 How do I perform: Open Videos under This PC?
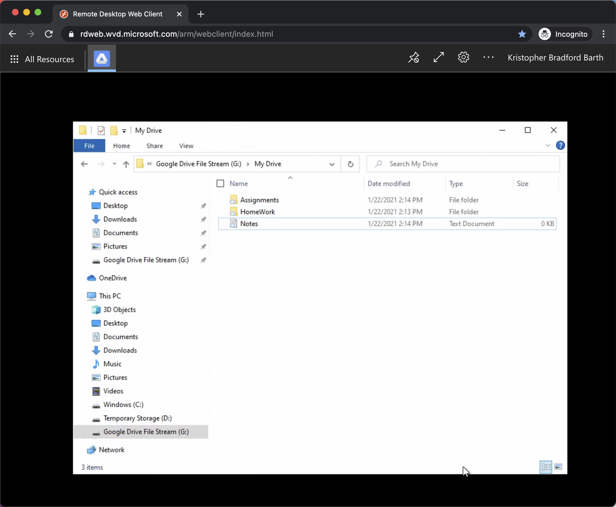[x=113, y=391]
